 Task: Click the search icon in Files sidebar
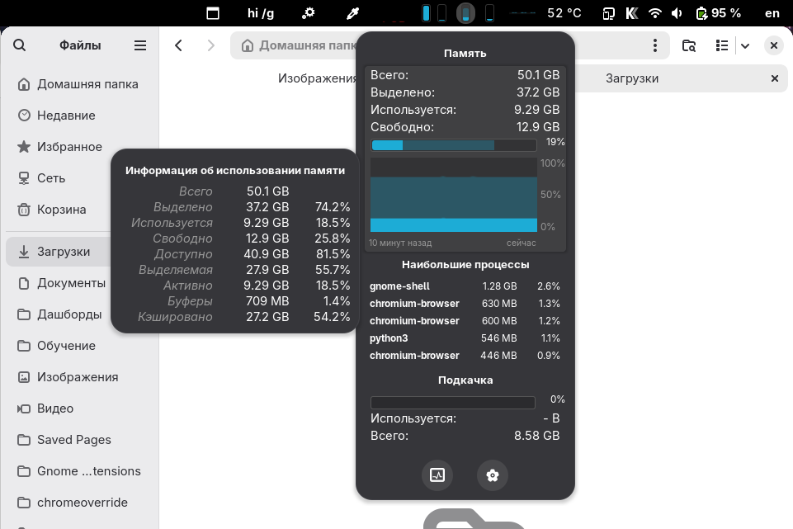click(x=19, y=45)
